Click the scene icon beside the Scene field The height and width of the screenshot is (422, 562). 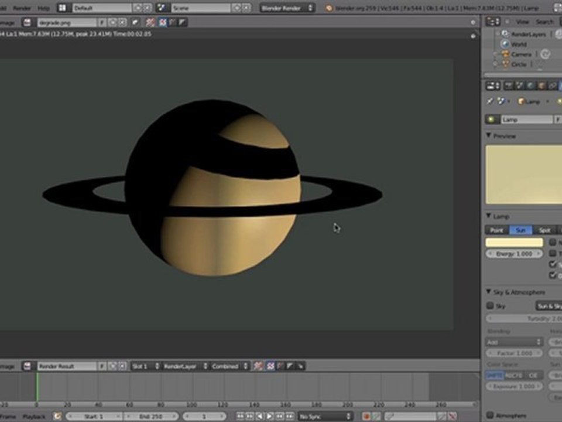[x=162, y=8]
